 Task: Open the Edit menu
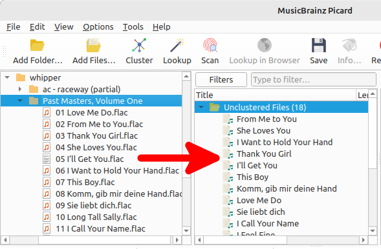37,27
